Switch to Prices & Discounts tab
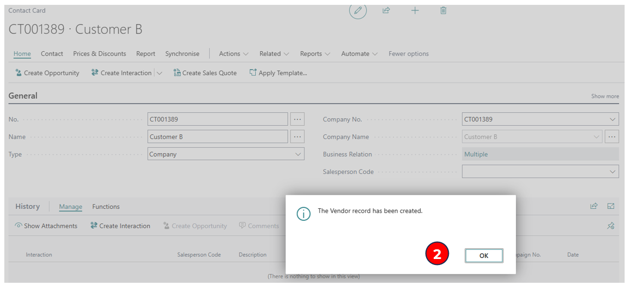Viewport: 630px width, 286px height. tap(100, 54)
